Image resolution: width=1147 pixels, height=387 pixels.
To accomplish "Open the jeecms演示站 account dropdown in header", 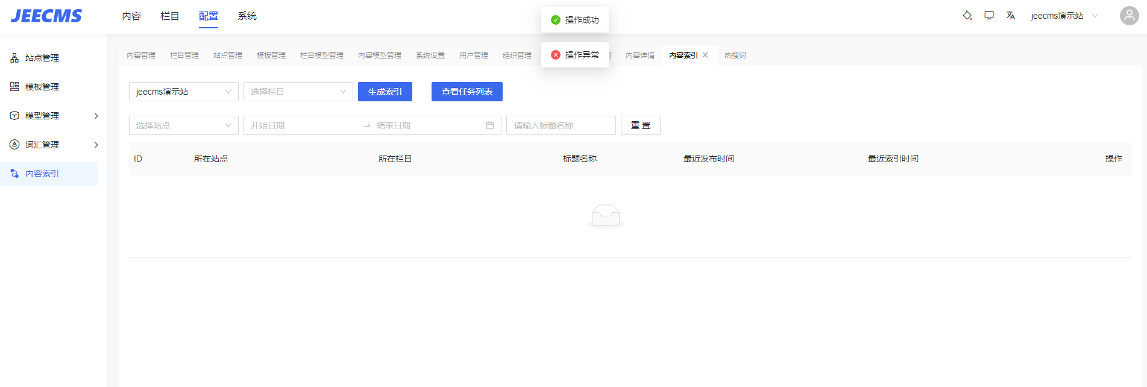I will coord(1064,16).
